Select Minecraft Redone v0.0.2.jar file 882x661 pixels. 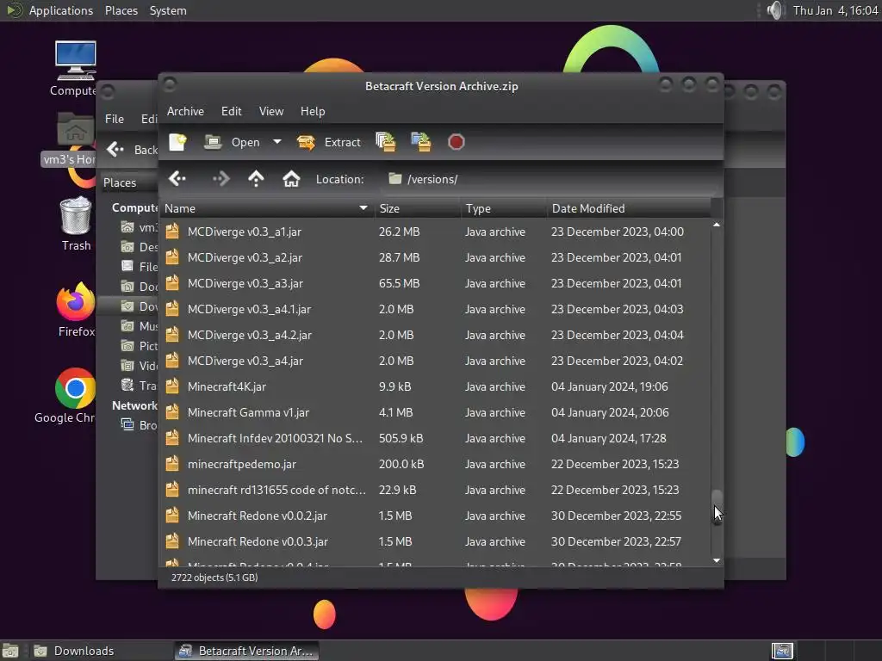435,516
